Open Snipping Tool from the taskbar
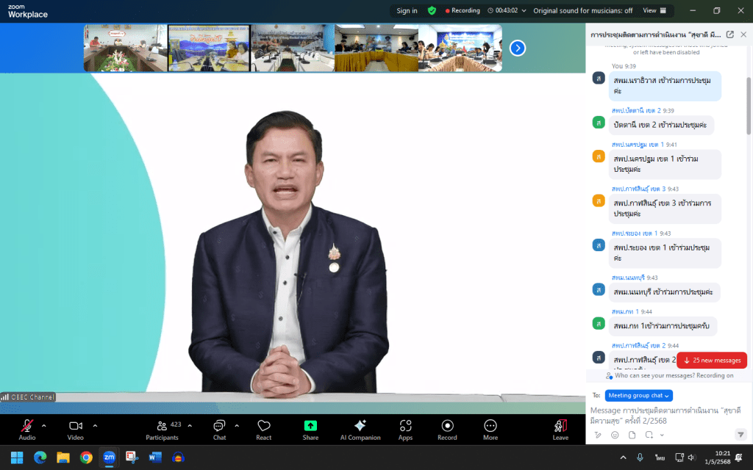The width and height of the screenshot is (753, 470). point(132,457)
